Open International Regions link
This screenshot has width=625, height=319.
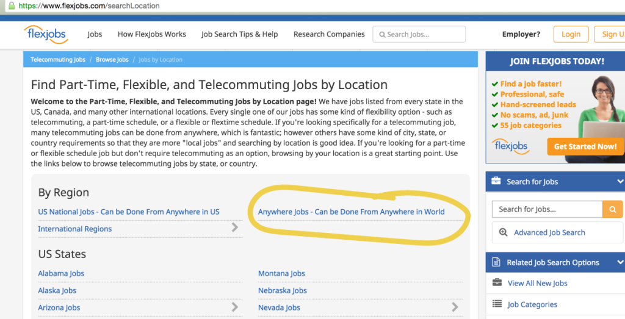pyautogui.click(x=75, y=229)
